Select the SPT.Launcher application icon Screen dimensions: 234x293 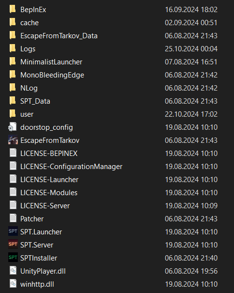click(x=13, y=231)
